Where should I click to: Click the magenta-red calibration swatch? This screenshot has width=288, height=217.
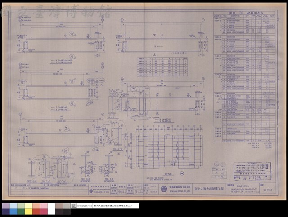click(44, 212)
